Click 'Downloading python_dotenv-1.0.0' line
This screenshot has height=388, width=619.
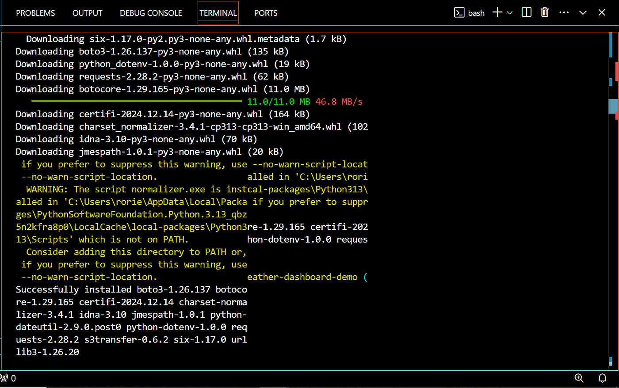click(163, 64)
